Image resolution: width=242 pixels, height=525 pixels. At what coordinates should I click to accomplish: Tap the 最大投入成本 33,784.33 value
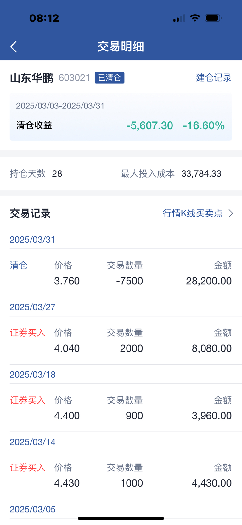(x=201, y=173)
